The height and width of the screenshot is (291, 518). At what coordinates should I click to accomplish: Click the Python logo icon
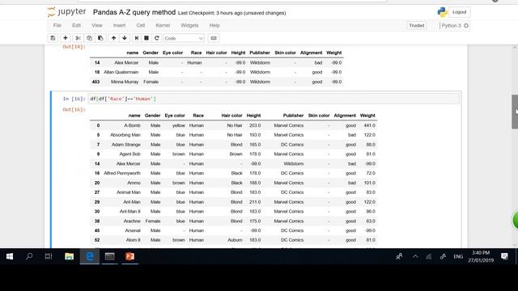442,12
